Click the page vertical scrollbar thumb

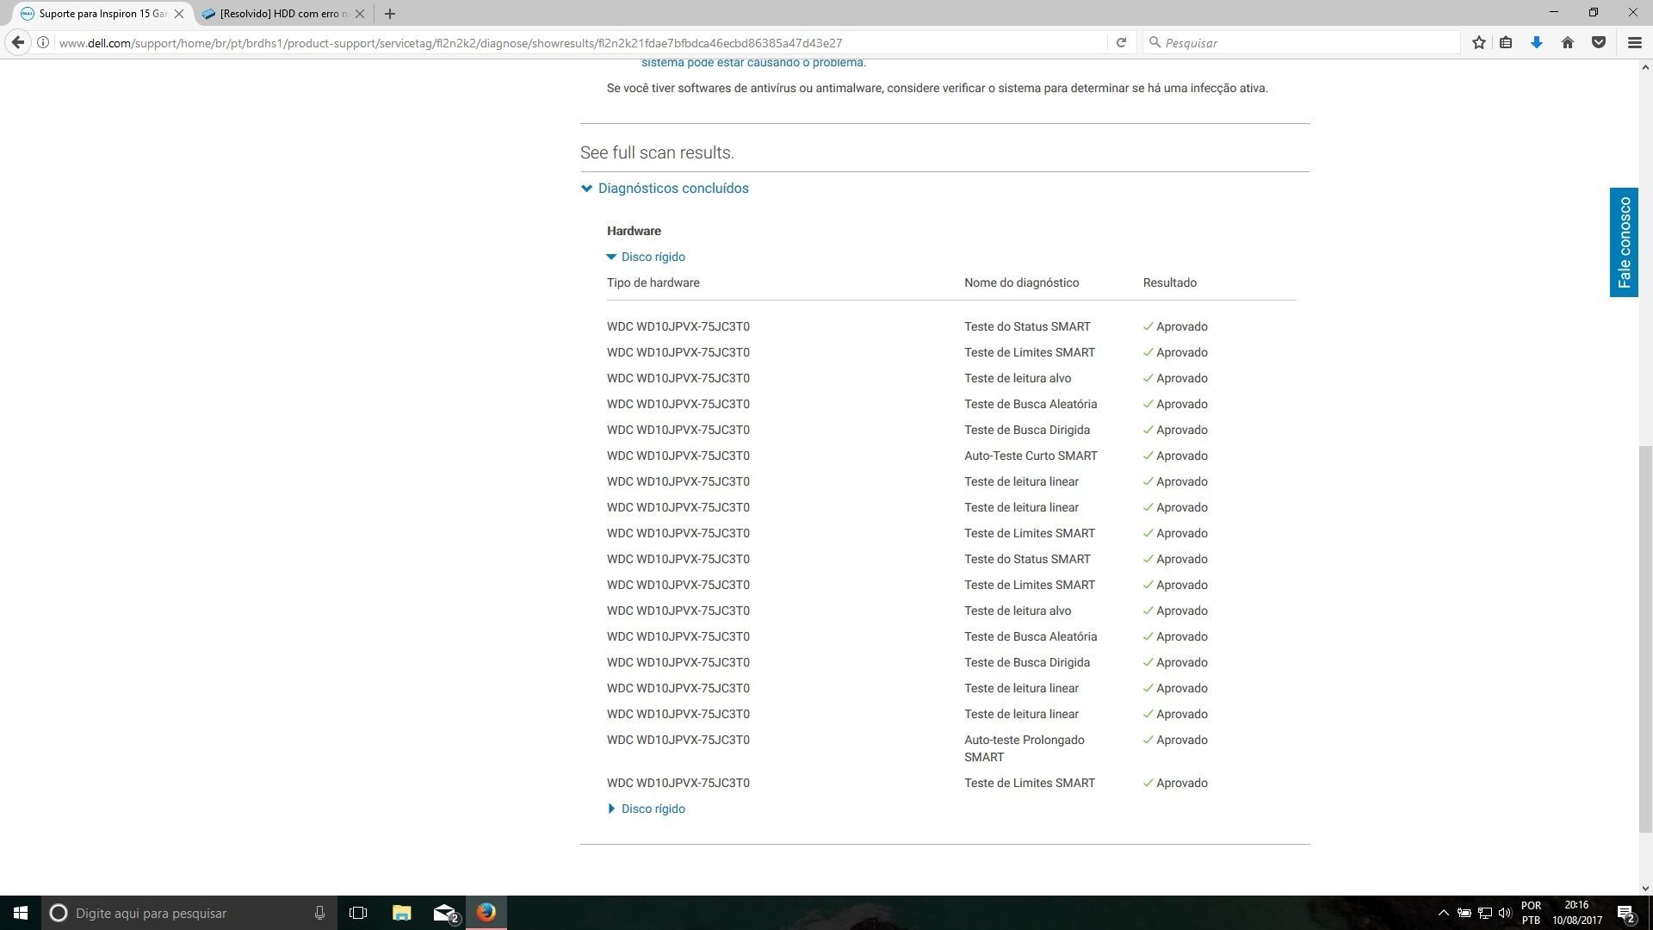coord(1645,637)
